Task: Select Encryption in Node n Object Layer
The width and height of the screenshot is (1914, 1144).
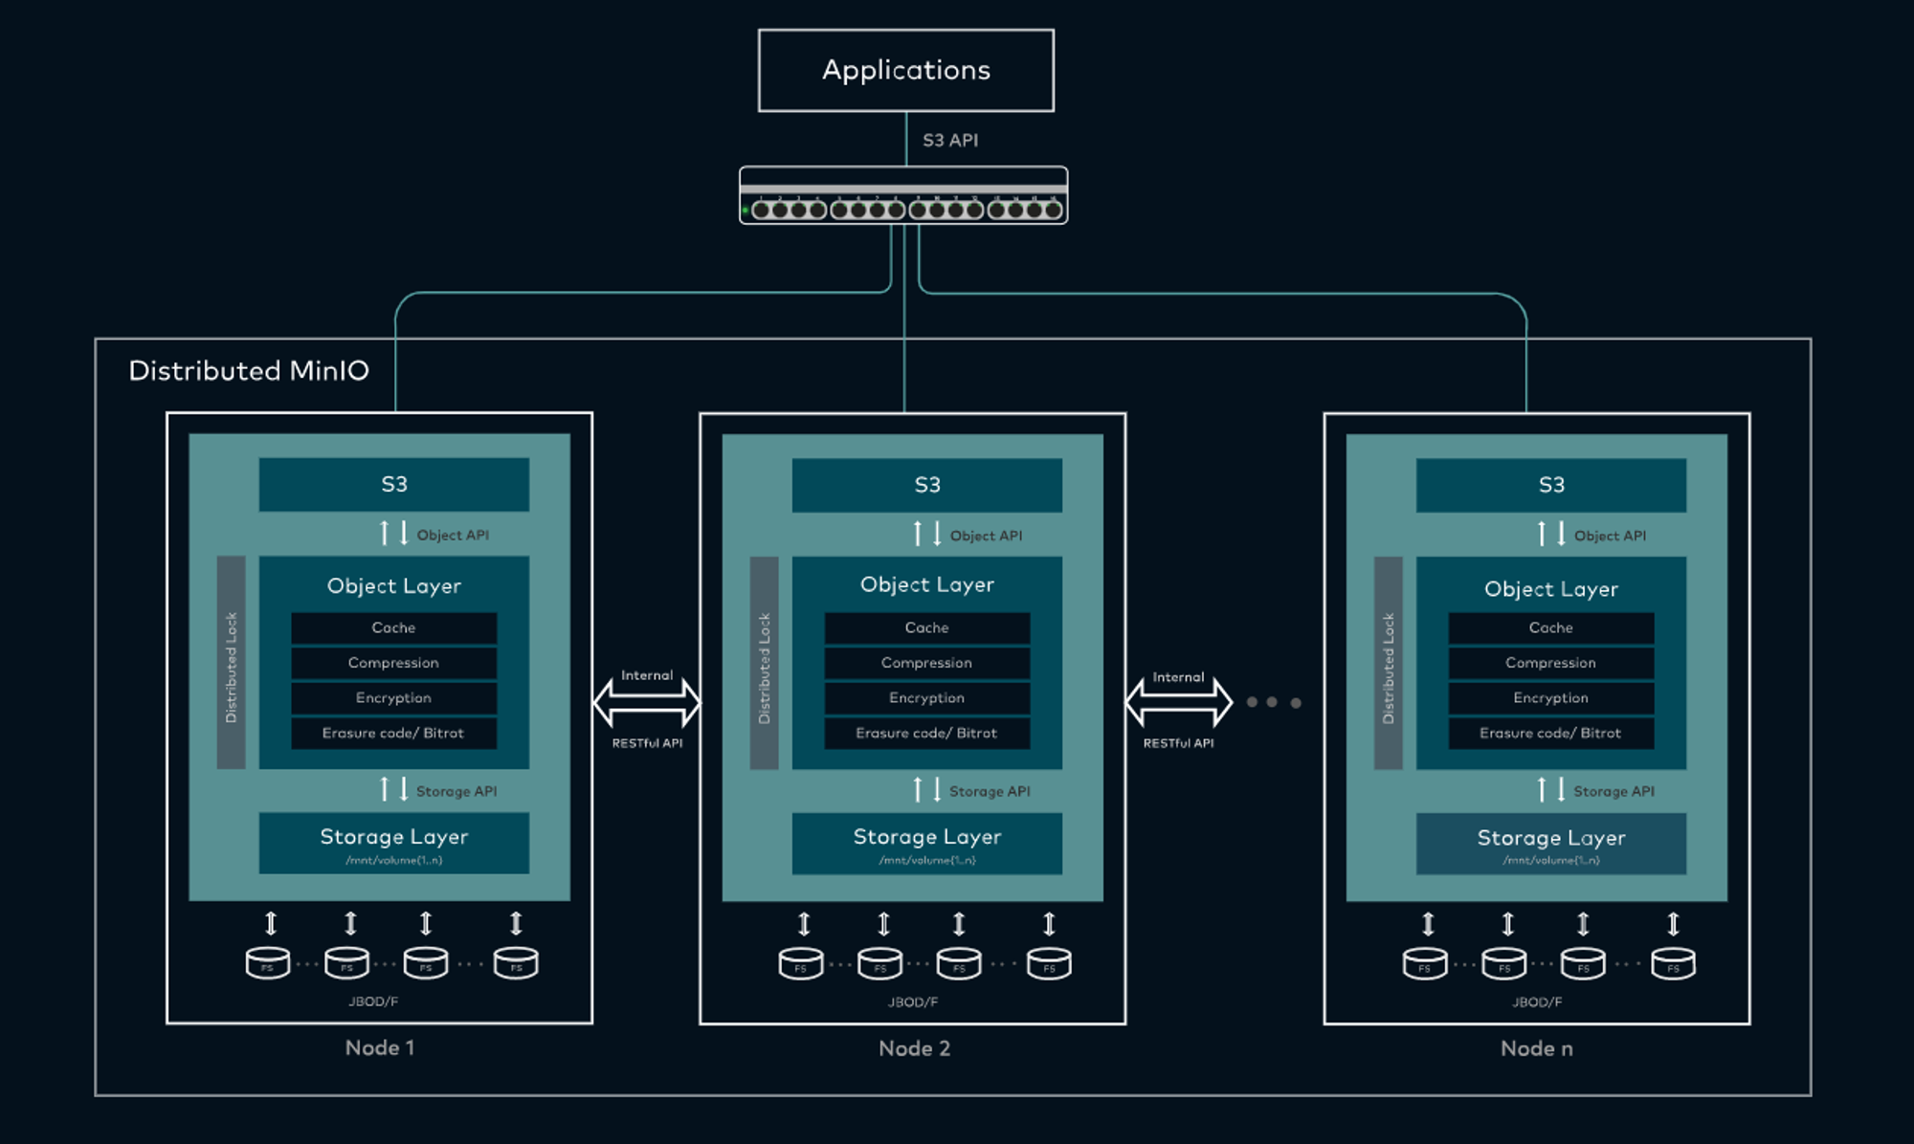Action: 1550,698
